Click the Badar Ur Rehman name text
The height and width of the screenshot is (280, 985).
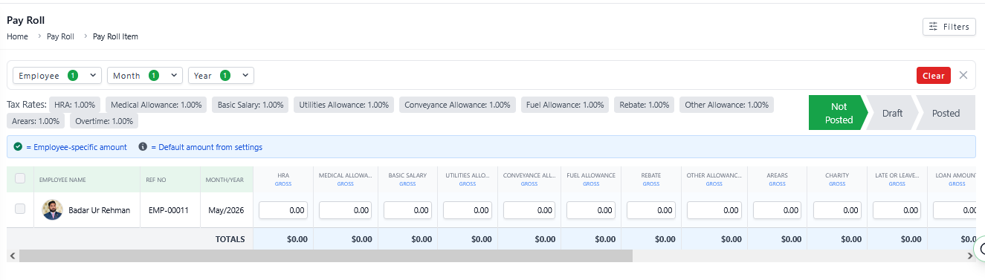(x=99, y=210)
